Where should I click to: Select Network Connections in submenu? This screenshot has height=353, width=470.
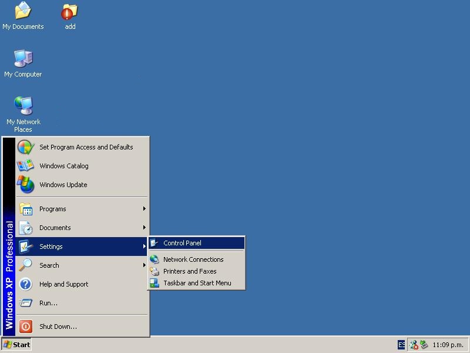pos(197,259)
